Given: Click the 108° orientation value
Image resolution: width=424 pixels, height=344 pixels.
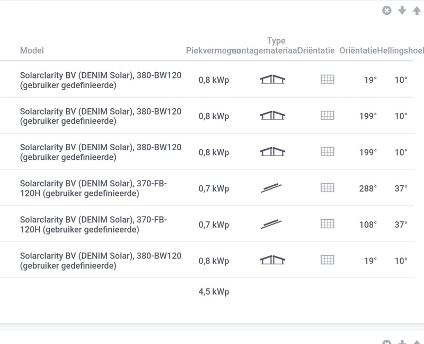Looking at the screenshot, I should click(368, 225).
